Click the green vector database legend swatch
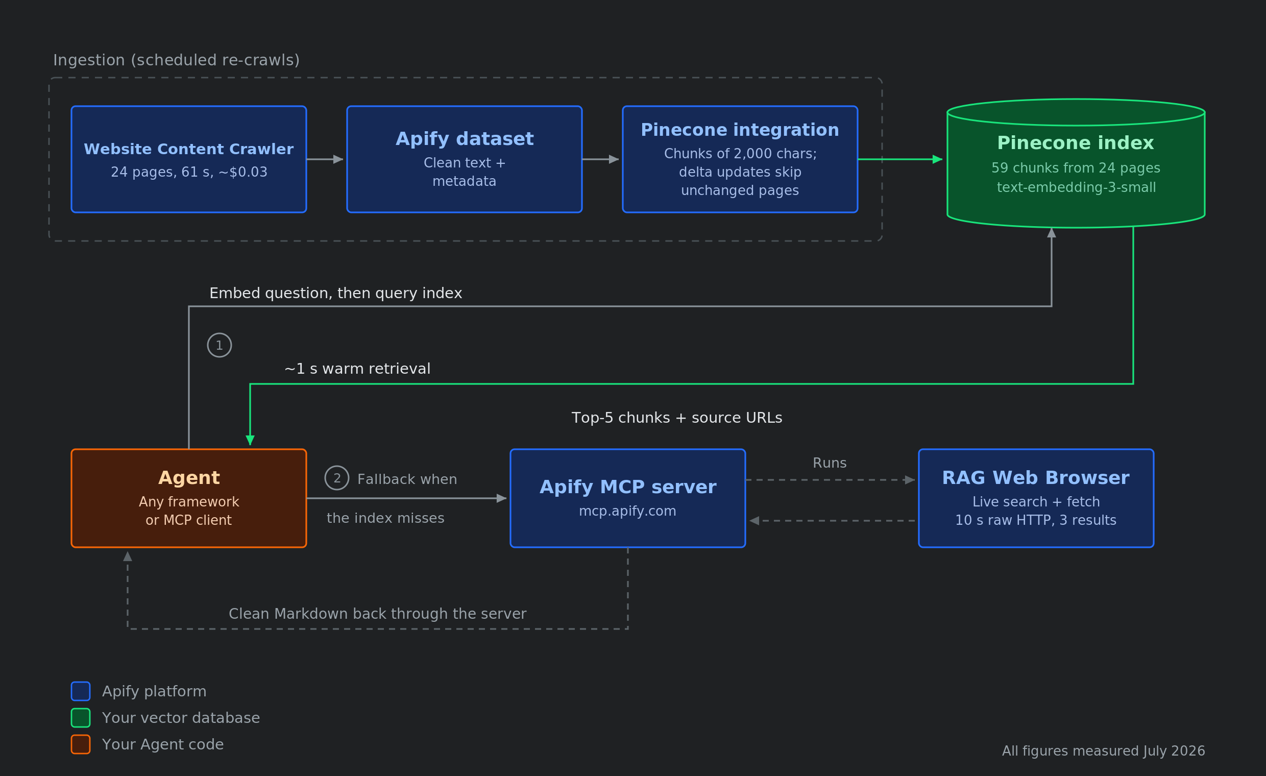Viewport: 1266px width, 776px height. click(x=81, y=718)
